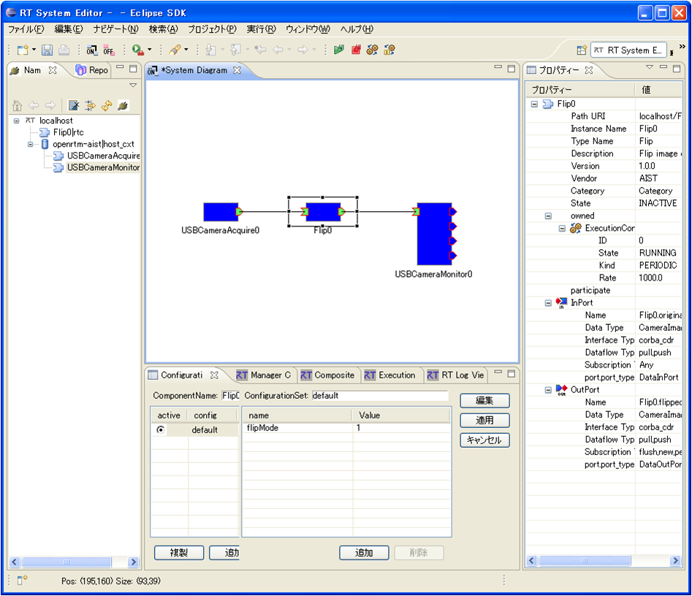The width and height of the screenshot is (692, 596).
Task: Click the new fast view status bar icon
Action: [x=22, y=580]
